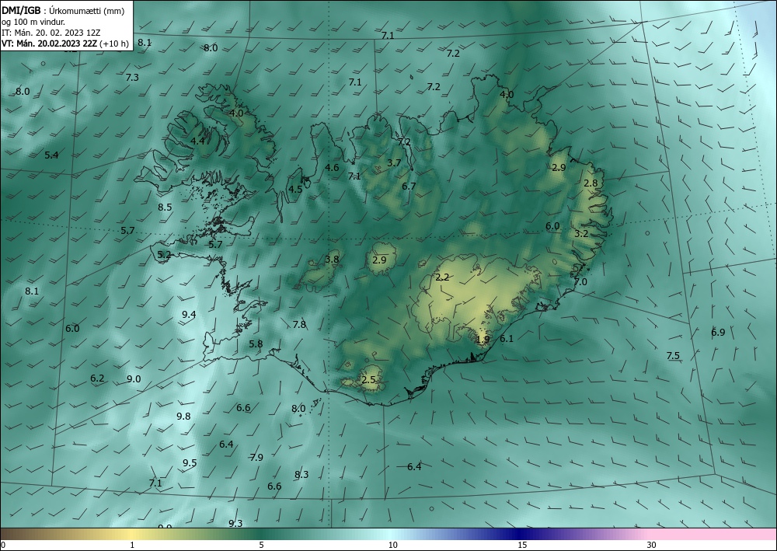Screen dimensions: 777x551
Task: Click the 6.7 value label
Action: 409,187
